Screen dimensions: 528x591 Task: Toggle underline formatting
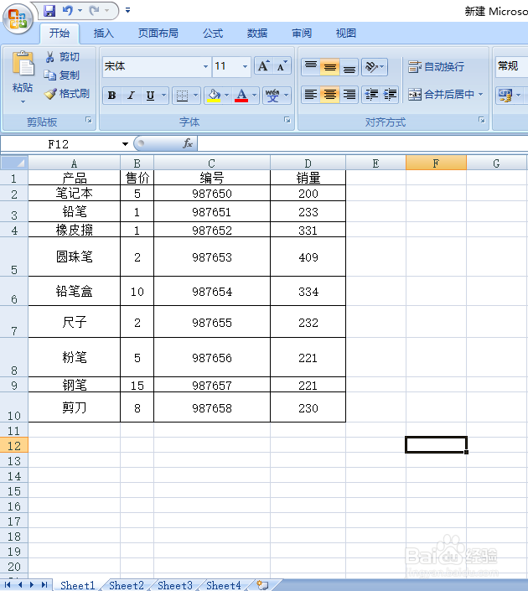pos(150,96)
